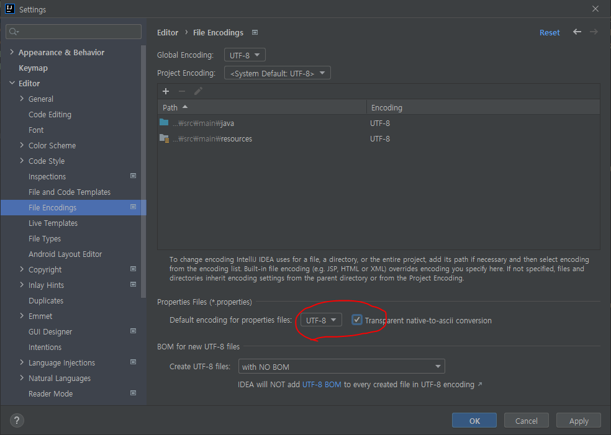Open File Types settings

pos(45,239)
